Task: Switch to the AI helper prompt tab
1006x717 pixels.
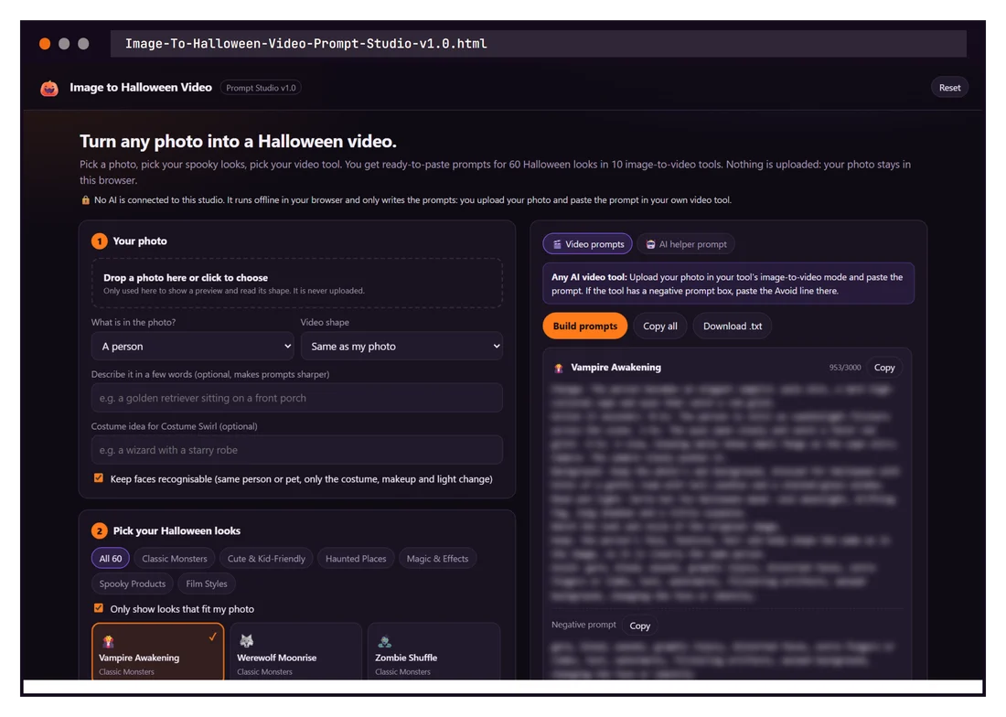Action: click(x=686, y=244)
